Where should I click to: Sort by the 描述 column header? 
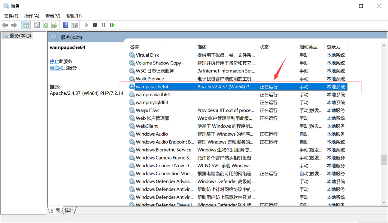point(226,47)
